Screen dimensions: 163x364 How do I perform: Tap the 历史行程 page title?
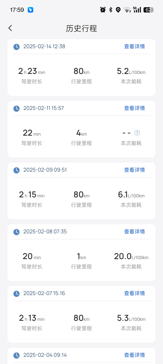[x=81, y=28]
